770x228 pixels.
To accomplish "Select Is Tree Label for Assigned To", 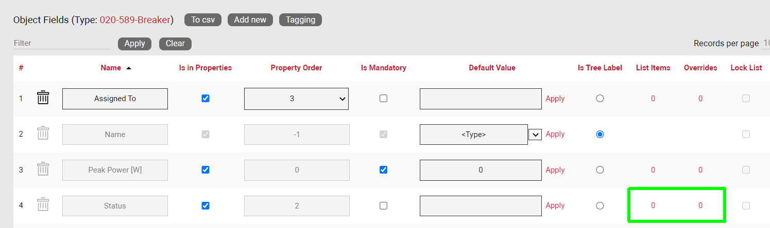I will pyautogui.click(x=600, y=98).
